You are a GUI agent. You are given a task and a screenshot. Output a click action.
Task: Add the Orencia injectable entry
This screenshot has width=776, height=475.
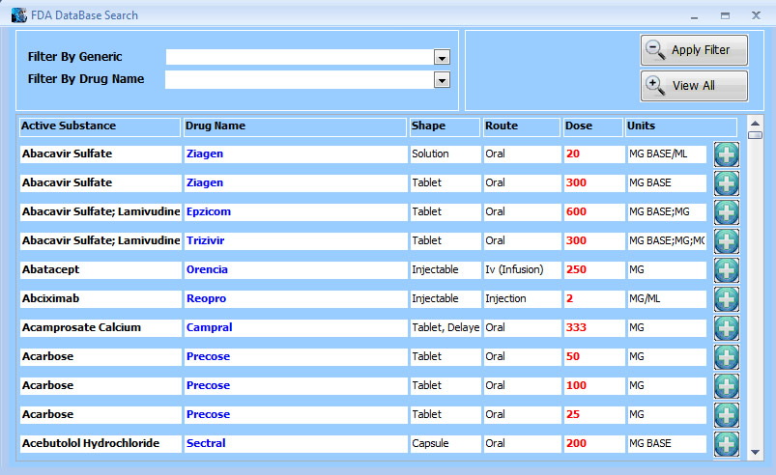coord(726,270)
